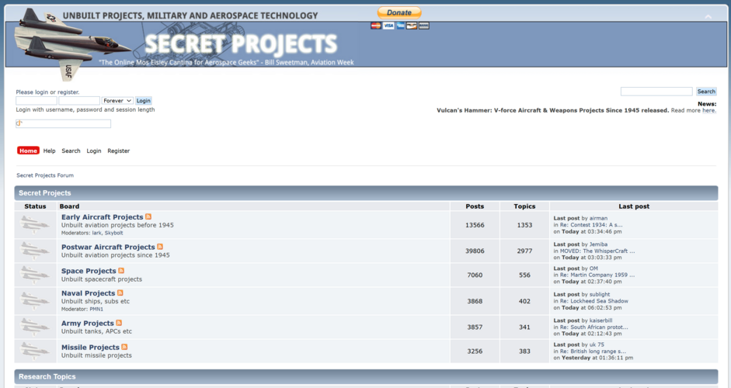Open the 'Re: Contest 1934: A s...' post

591,225
